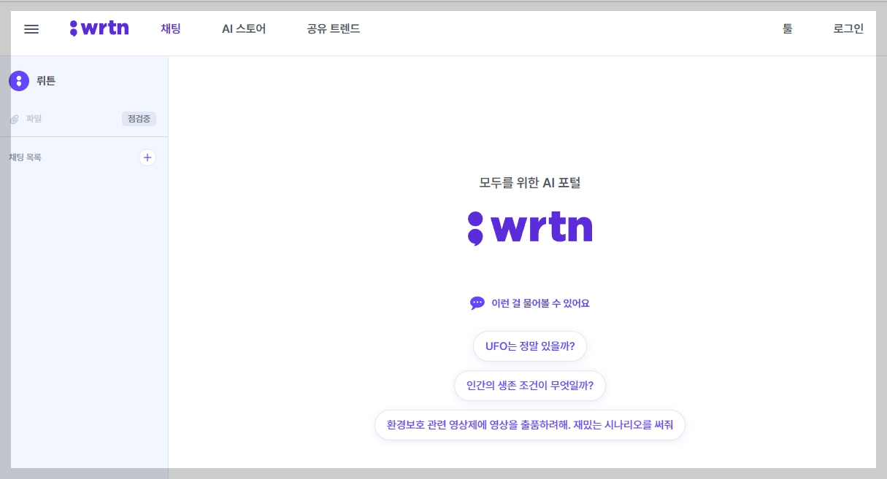Select the '인간의 생존 조건이 무엇일까?' prompt

530,386
